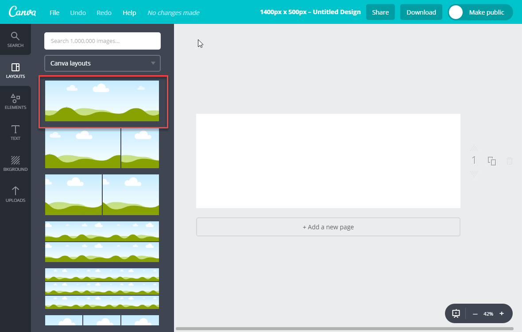Screen dimensions: 522x332
Task: Click Add a new page button
Action: 328,227
